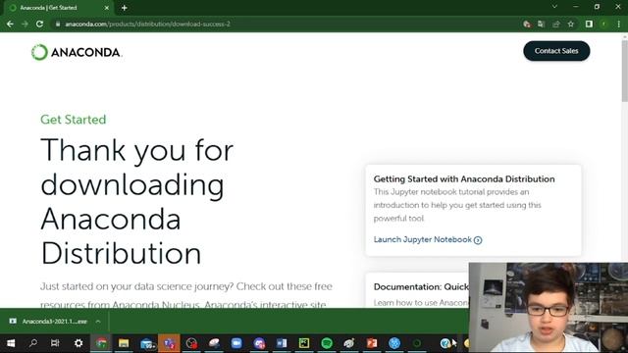Viewport: 628px width, 353px height.
Task: Open Spotify from the taskbar
Action: click(327, 343)
